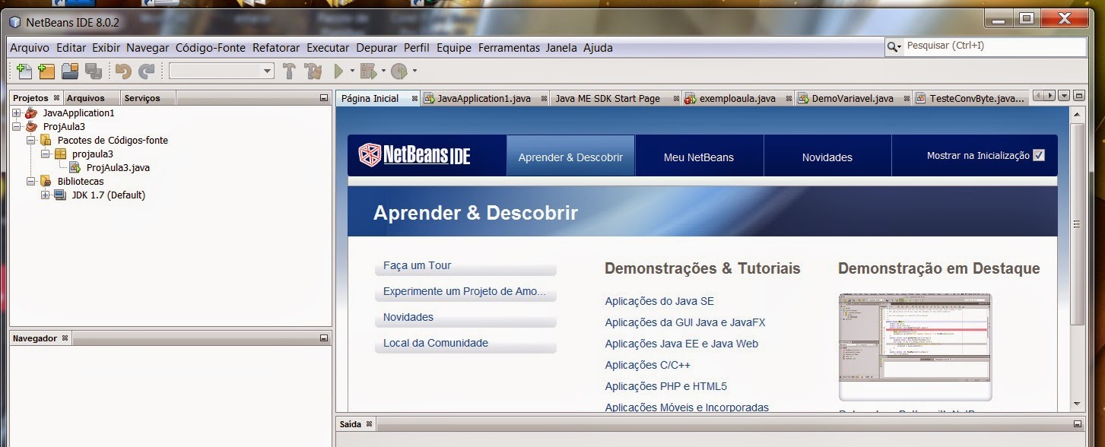The image size is (1105, 447).
Task: Open the Profile Project dropdown arrow
Action: (x=415, y=71)
